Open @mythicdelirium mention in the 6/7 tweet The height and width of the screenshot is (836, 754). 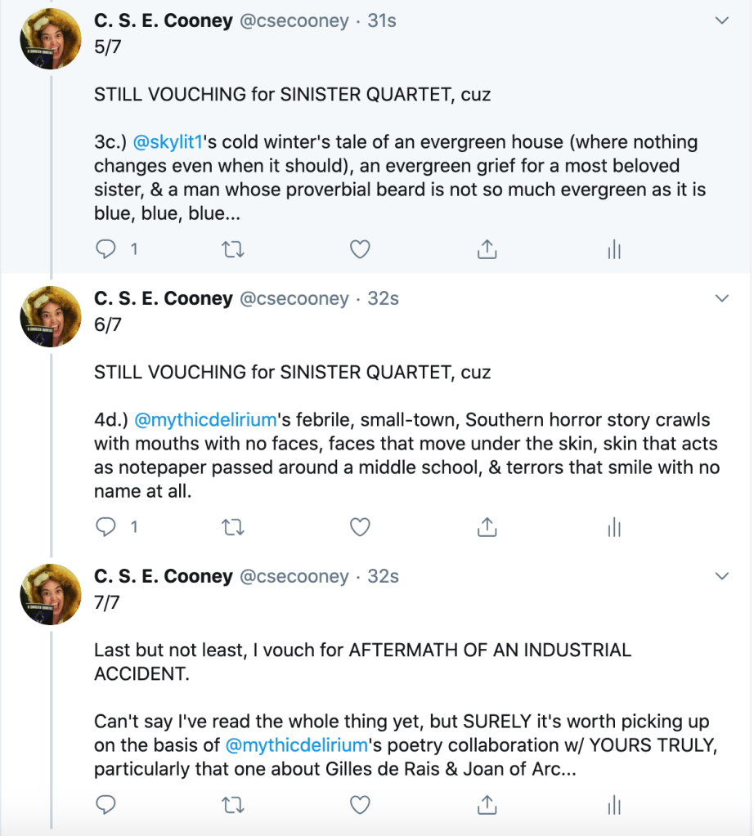204,420
